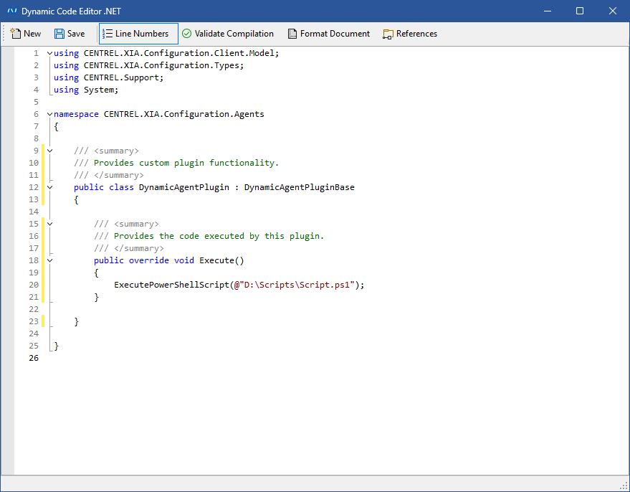
Task: Click the Format Document page icon
Action: pyautogui.click(x=292, y=34)
